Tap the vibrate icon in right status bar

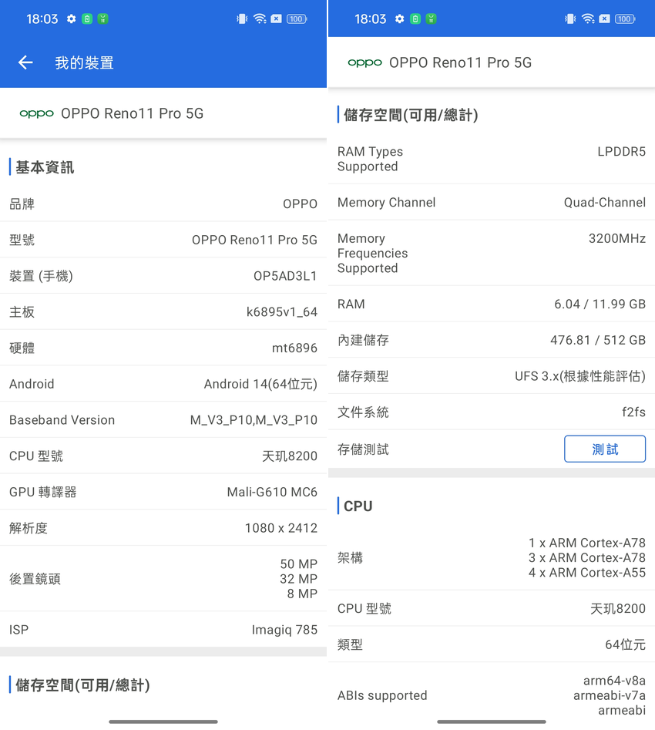[570, 19]
